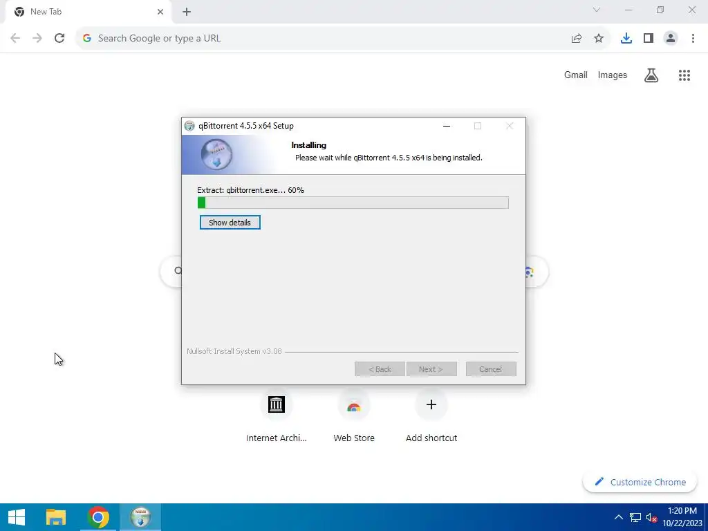Screen dimensions: 708x531
Task: Open Web Store shortcut
Action: (x=354, y=417)
